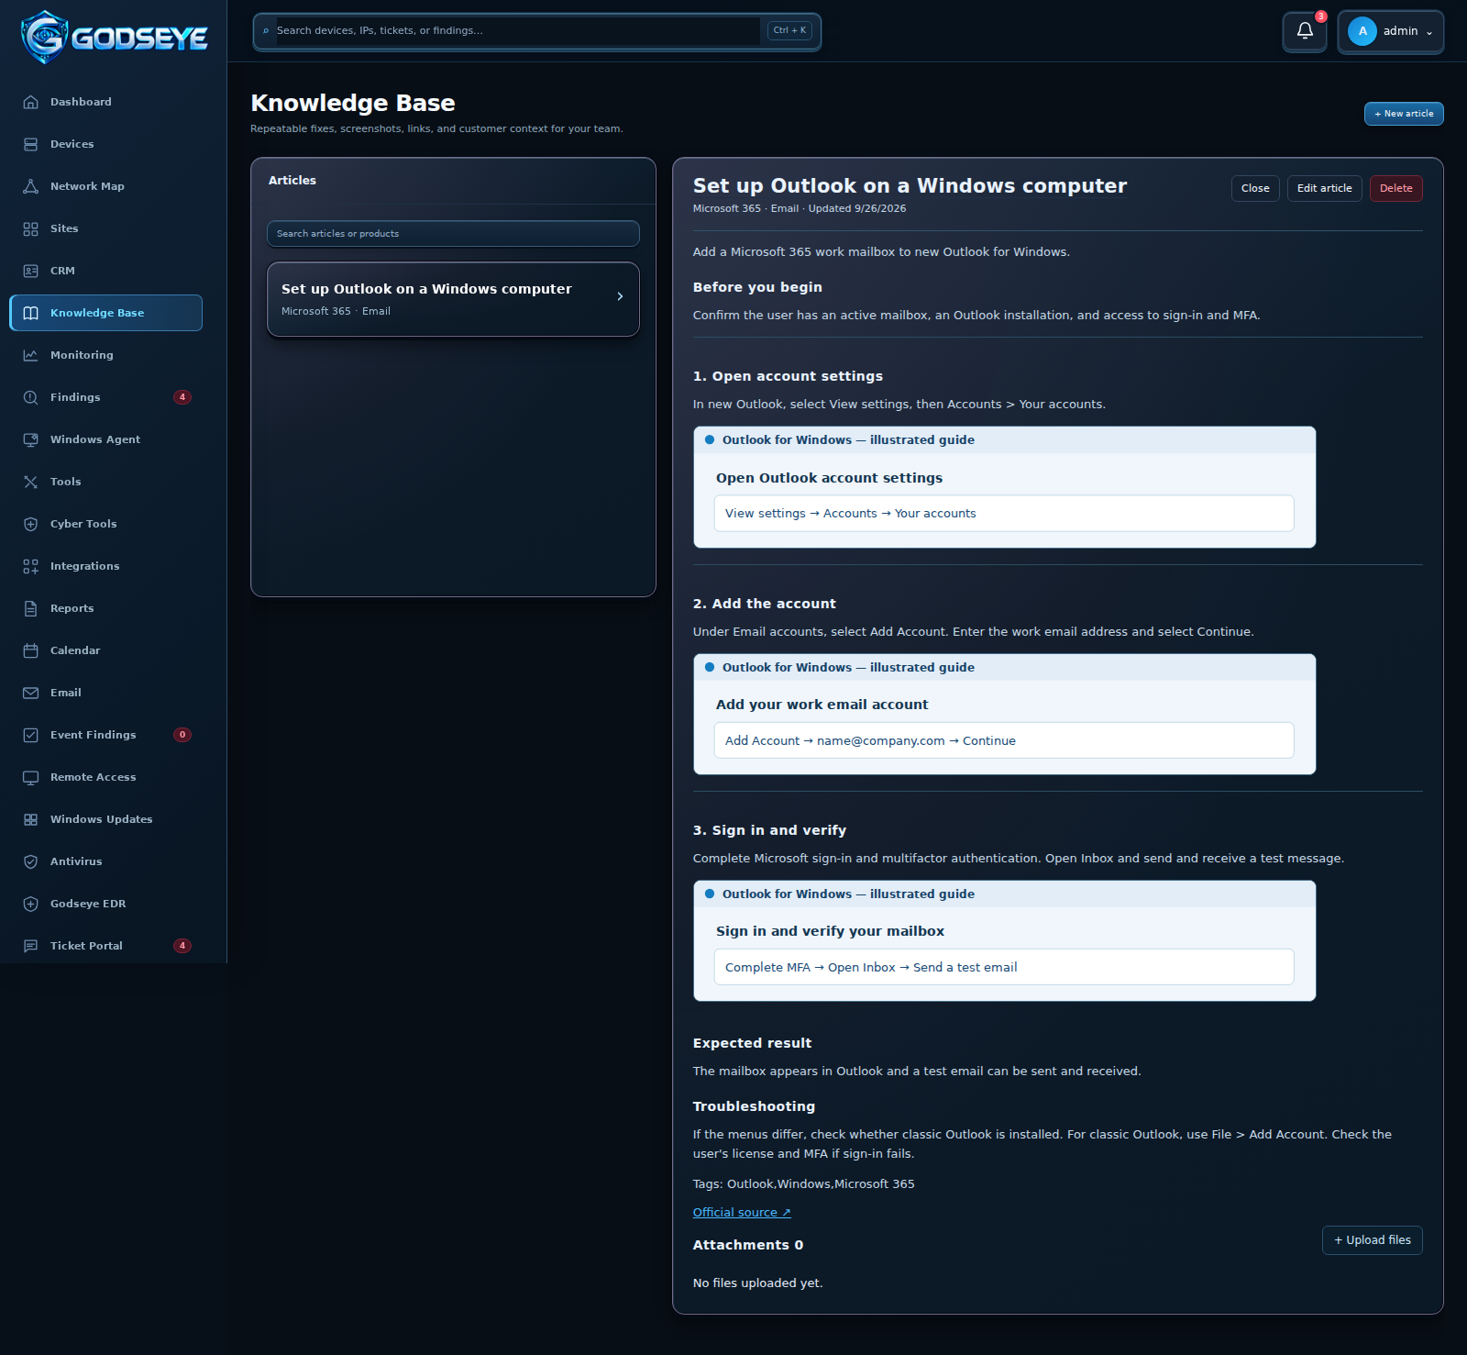The image size is (1467, 1355).
Task: Click the Edit article button
Action: point(1324,188)
